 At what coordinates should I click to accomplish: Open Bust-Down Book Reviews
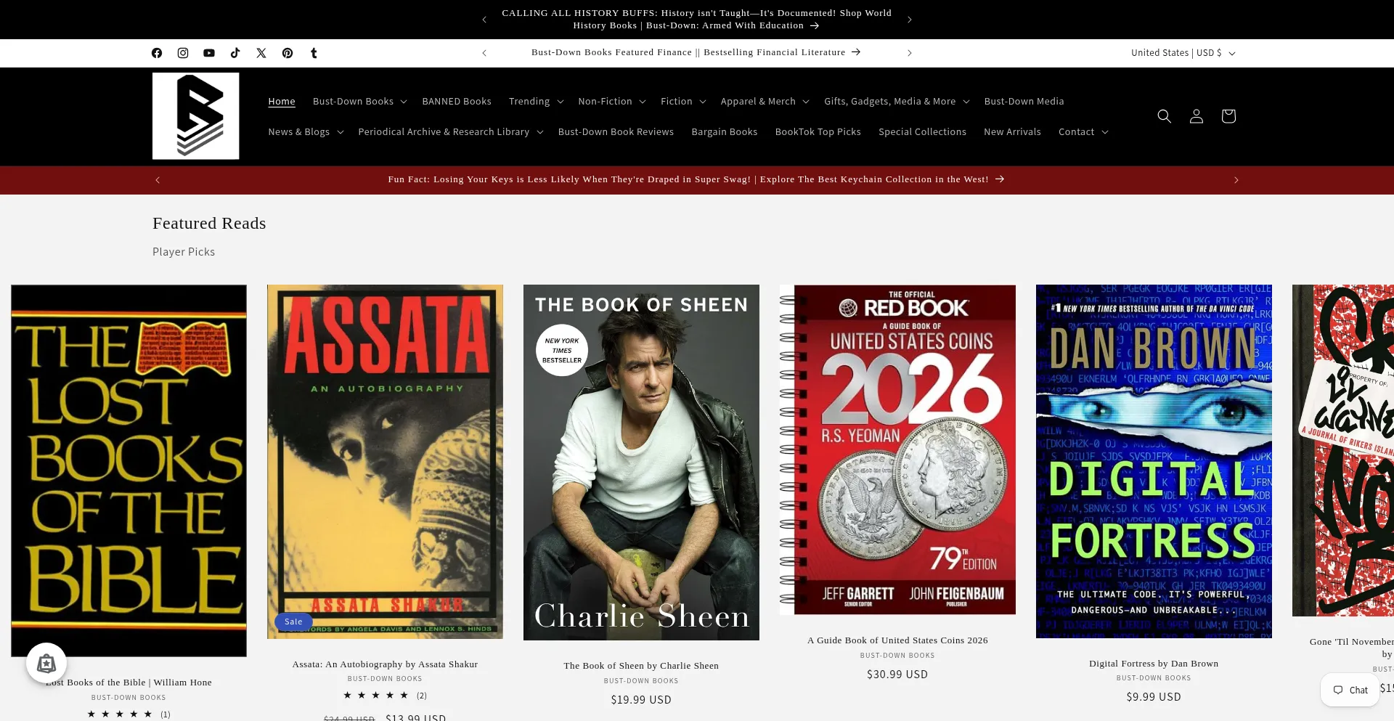tap(616, 132)
